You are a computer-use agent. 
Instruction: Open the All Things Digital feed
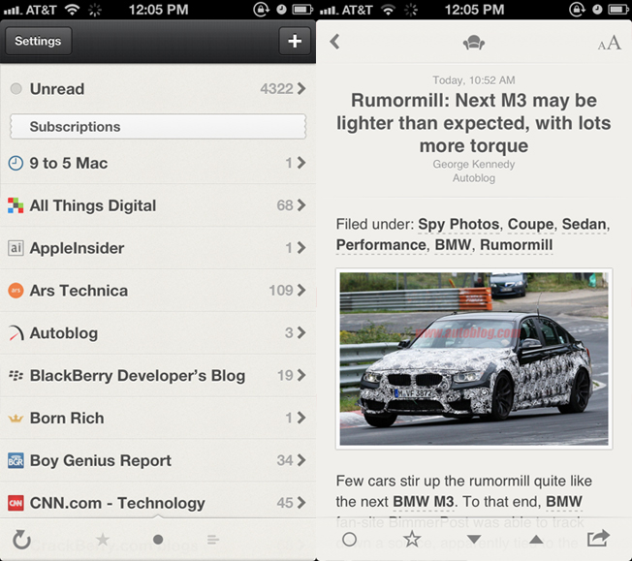158,205
